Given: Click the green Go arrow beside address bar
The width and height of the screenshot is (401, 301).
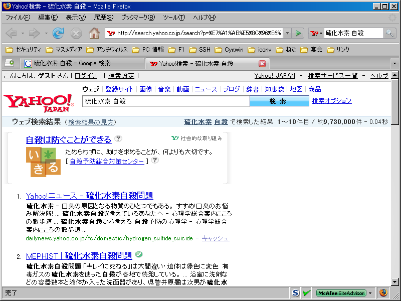Looking at the screenshot, I should (x=298, y=33).
